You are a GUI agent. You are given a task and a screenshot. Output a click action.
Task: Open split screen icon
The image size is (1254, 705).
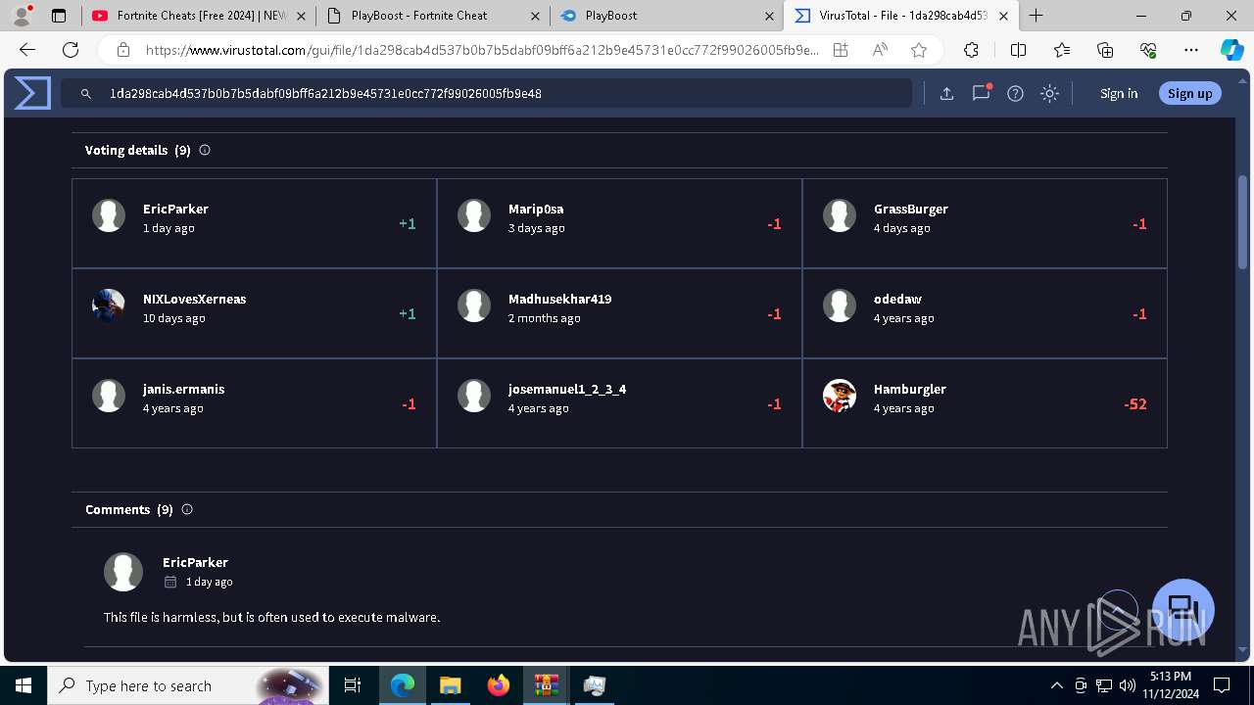coord(1018,50)
